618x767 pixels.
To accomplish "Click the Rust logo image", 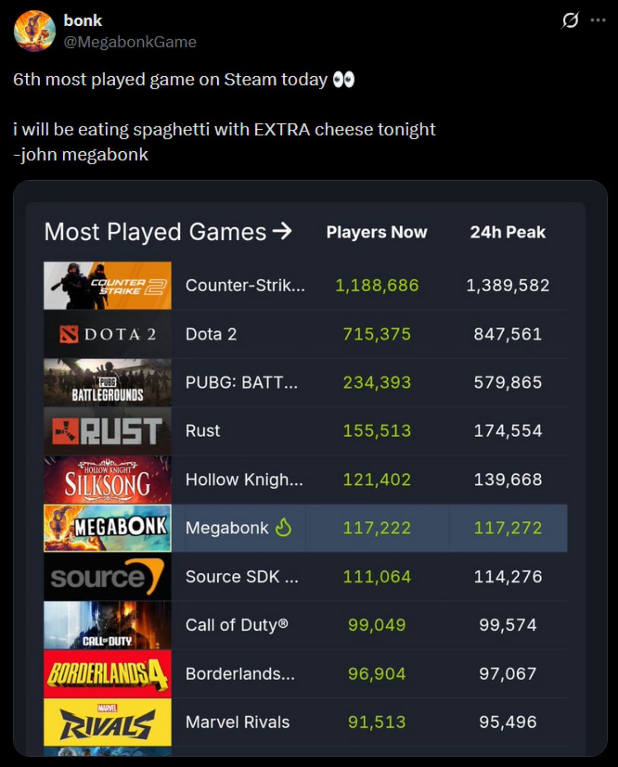I will pos(108,431).
